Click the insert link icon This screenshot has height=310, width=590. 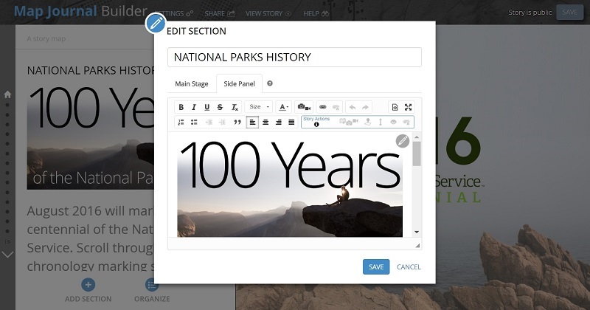[x=323, y=107]
